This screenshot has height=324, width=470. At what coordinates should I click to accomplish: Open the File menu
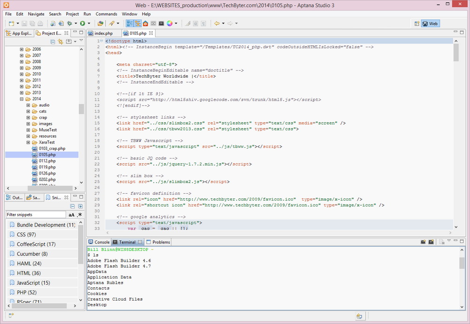[8, 14]
